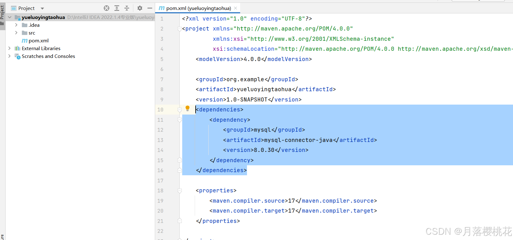Hide the Project tool window with minus icon
This screenshot has height=240, width=513.
150,8
